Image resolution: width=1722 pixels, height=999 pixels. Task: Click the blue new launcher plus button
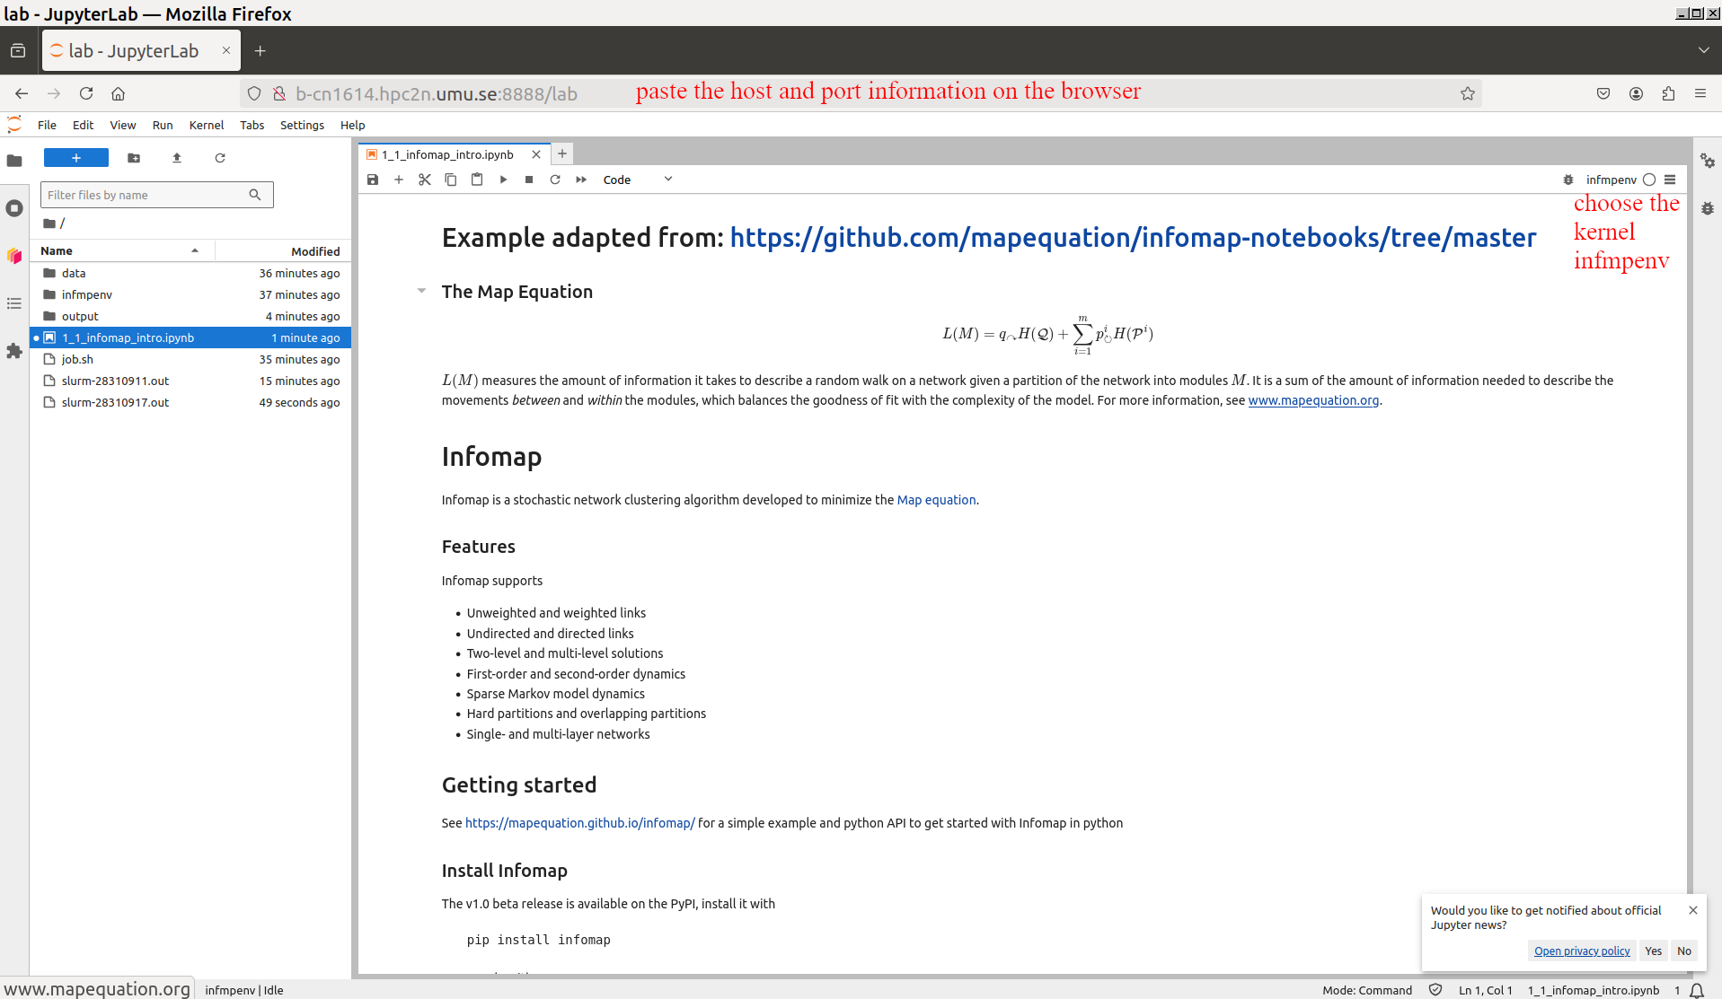tap(76, 158)
